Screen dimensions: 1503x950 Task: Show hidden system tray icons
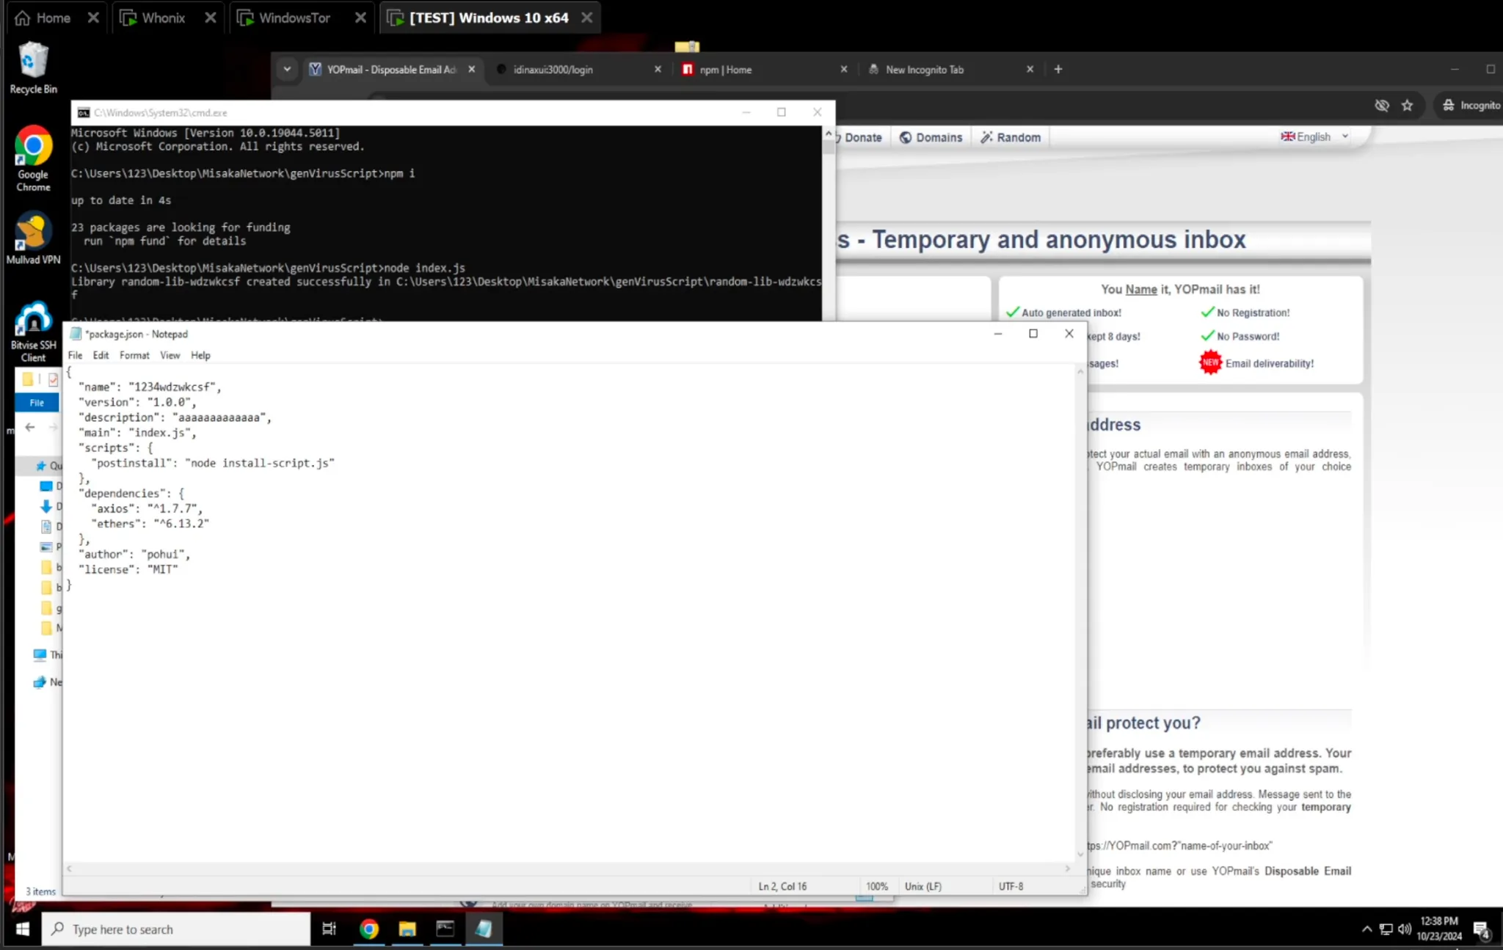click(x=1366, y=929)
